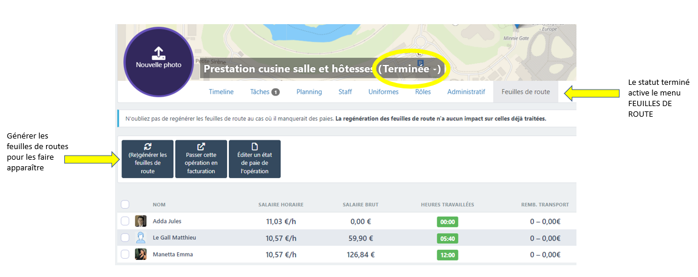Select the checkbox next to Manetta Emma

pyautogui.click(x=125, y=254)
